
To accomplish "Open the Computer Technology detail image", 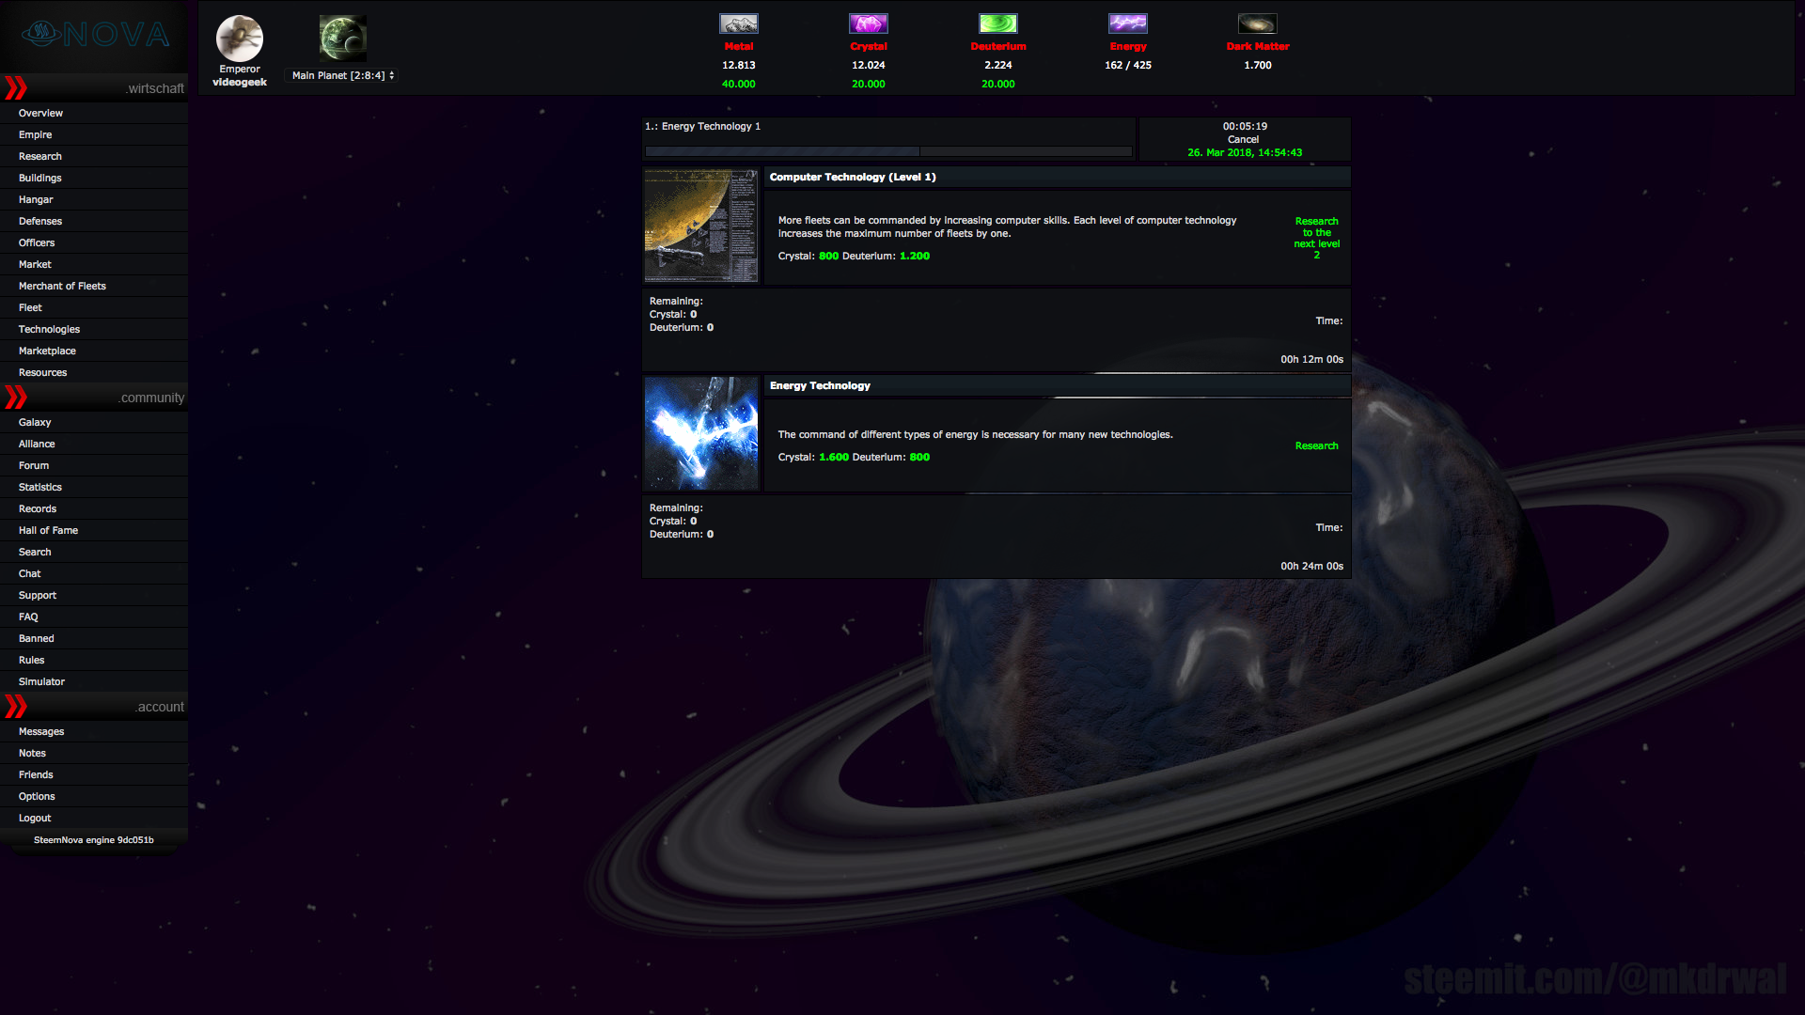I will [700, 226].
